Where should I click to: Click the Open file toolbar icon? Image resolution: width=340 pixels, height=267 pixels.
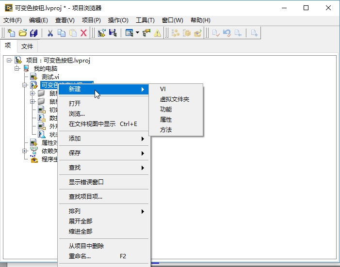pyautogui.click(x=23, y=33)
